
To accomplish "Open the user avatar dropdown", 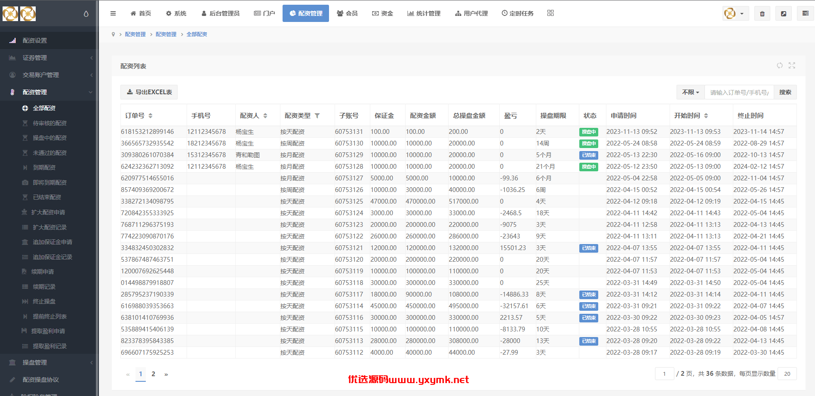I will tap(735, 14).
